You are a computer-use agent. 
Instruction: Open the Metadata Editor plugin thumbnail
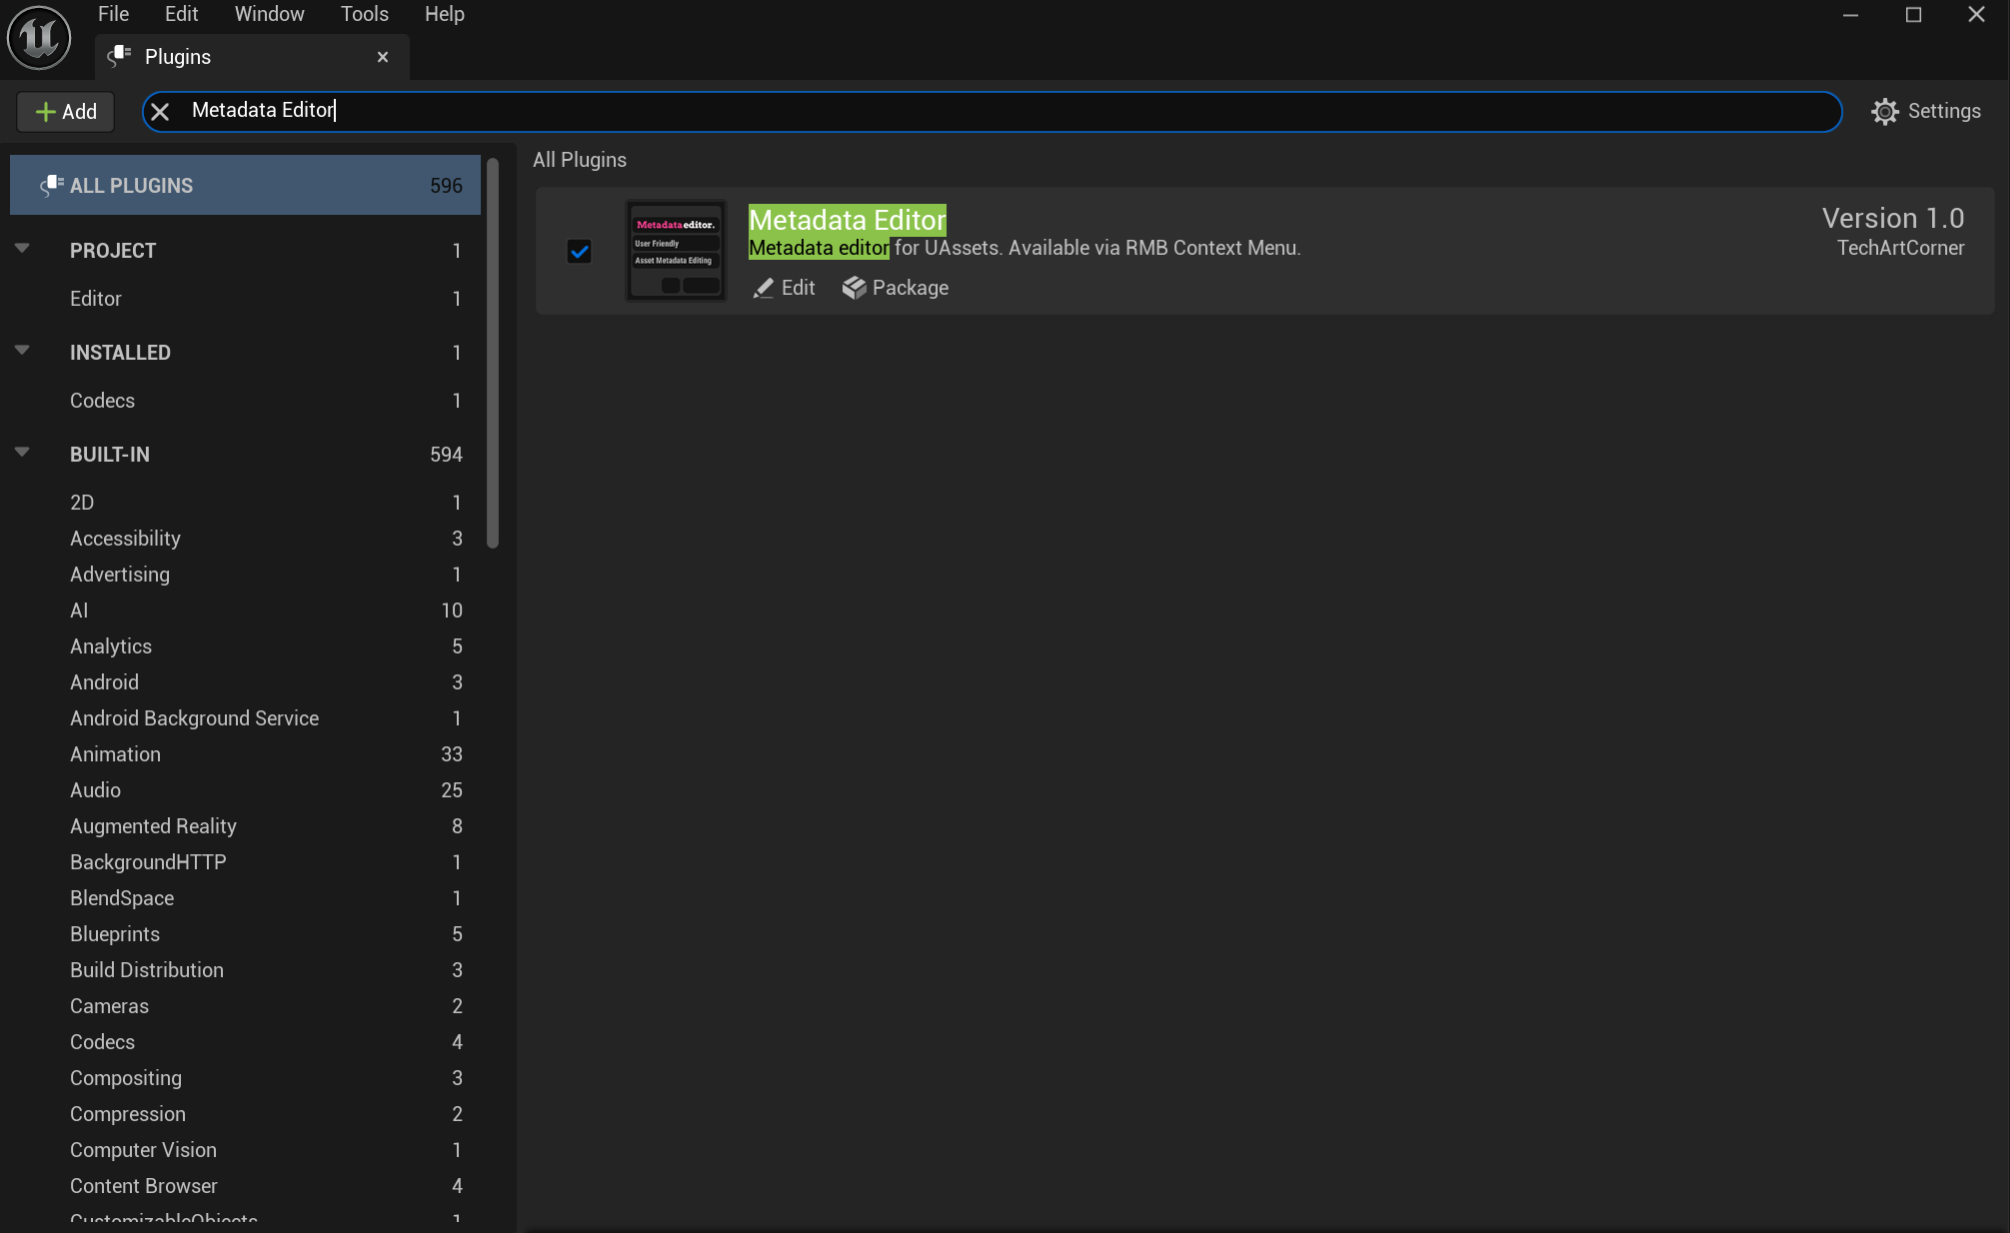click(677, 251)
